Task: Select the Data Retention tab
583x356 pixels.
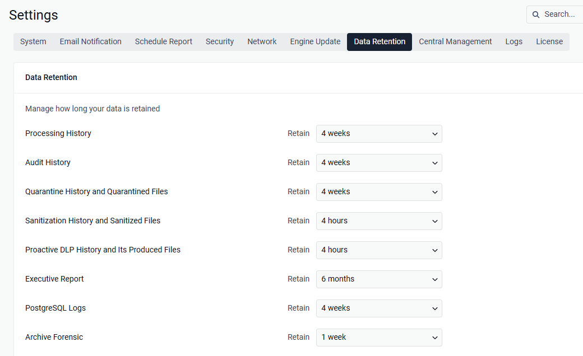Action: [x=380, y=41]
